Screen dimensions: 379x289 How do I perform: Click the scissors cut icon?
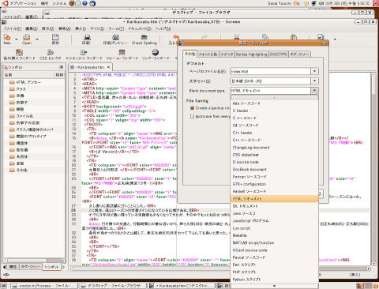click(237, 37)
